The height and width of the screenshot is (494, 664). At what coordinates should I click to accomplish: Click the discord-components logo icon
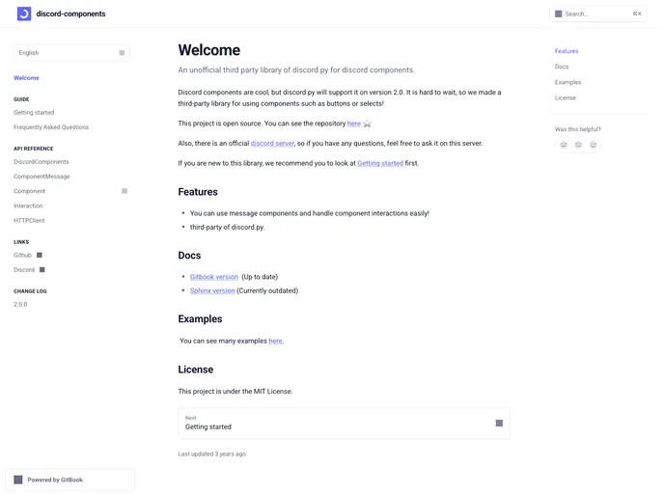(24, 14)
